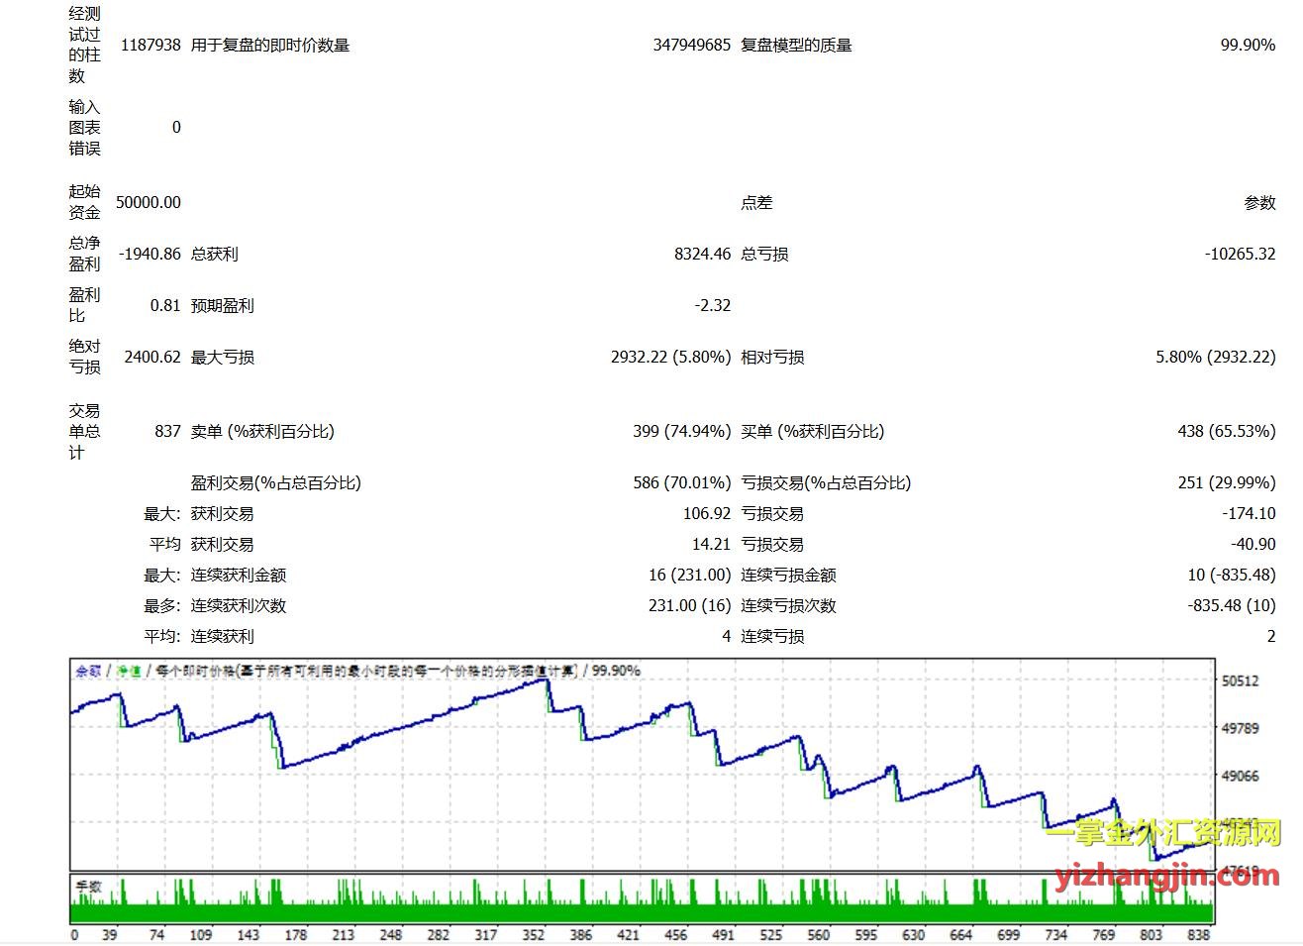Click the 49789 y-axis value
Screen dimensions: 1303x946
pyautogui.click(x=1240, y=728)
